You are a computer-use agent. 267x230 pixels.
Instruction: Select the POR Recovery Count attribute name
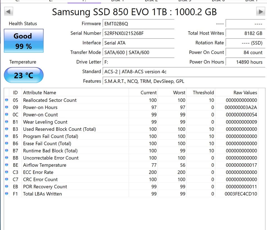tap(45, 187)
